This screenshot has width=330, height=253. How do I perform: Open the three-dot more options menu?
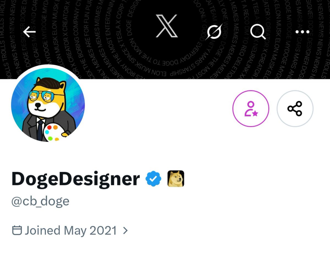pos(302,32)
